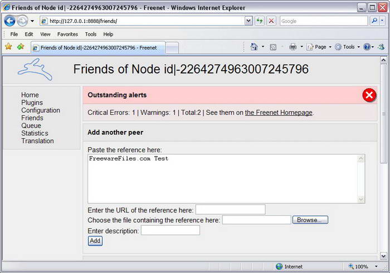Open the Translation page link

(37, 141)
